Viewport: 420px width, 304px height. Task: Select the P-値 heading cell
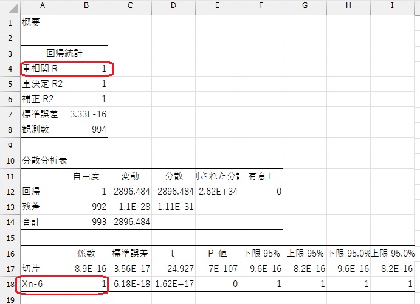217,253
